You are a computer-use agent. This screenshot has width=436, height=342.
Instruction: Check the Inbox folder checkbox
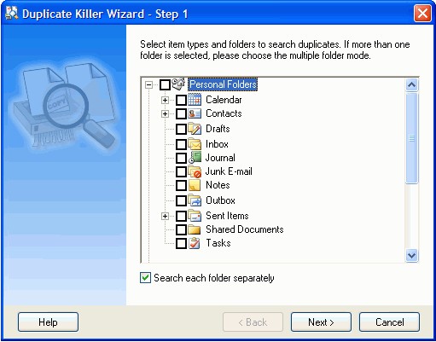[x=181, y=144]
